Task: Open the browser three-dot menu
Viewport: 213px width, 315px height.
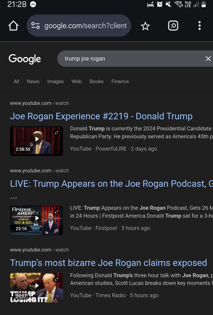Action: click(x=199, y=26)
